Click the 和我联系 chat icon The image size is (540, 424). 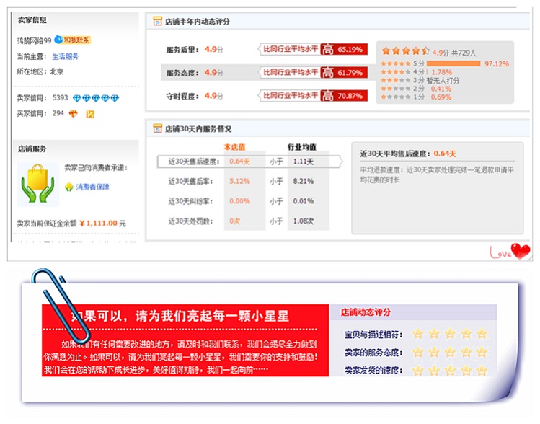click(x=73, y=40)
